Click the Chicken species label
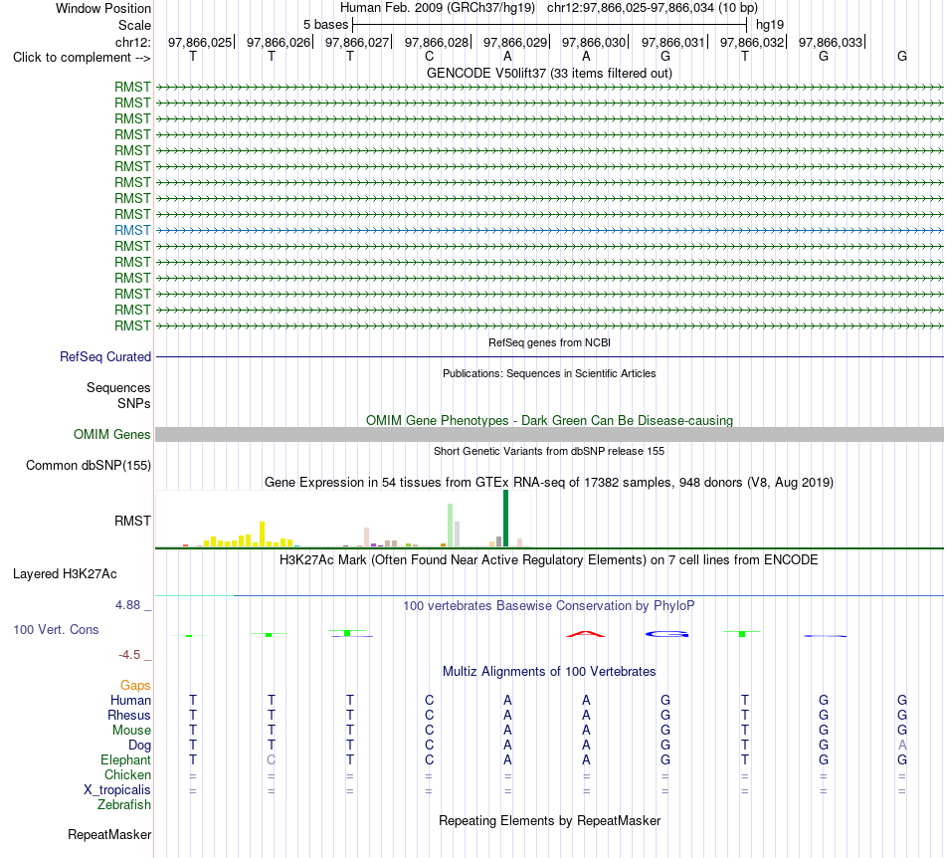The image size is (945, 858). coord(127,774)
